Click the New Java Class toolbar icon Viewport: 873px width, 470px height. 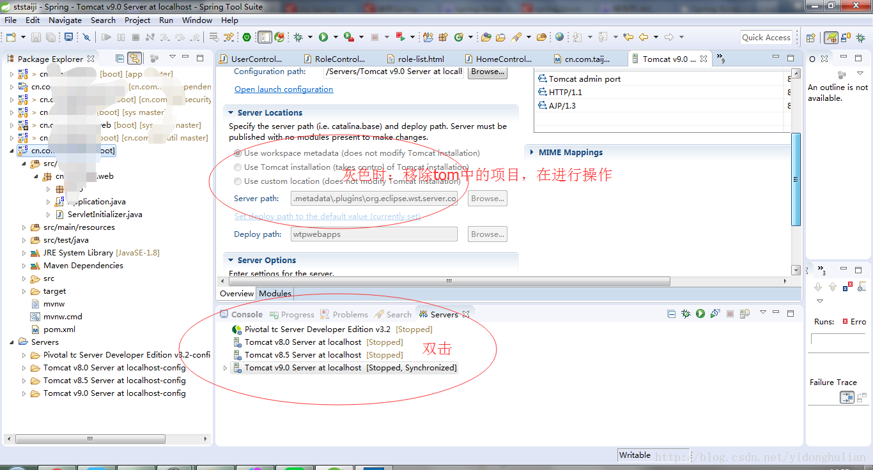click(x=458, y=37)
